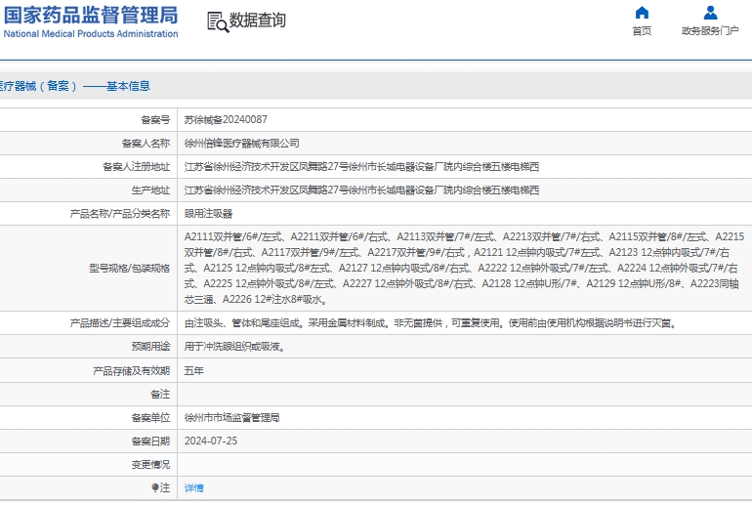This screenshot has height=506, width=752.
Task: Open the 详情 link in 注 row
Action: click(x=193, y=487)
